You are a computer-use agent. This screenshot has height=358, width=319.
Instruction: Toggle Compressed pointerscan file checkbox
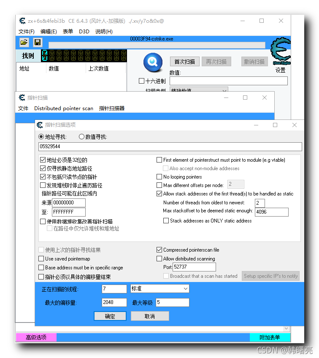point(159,250)
